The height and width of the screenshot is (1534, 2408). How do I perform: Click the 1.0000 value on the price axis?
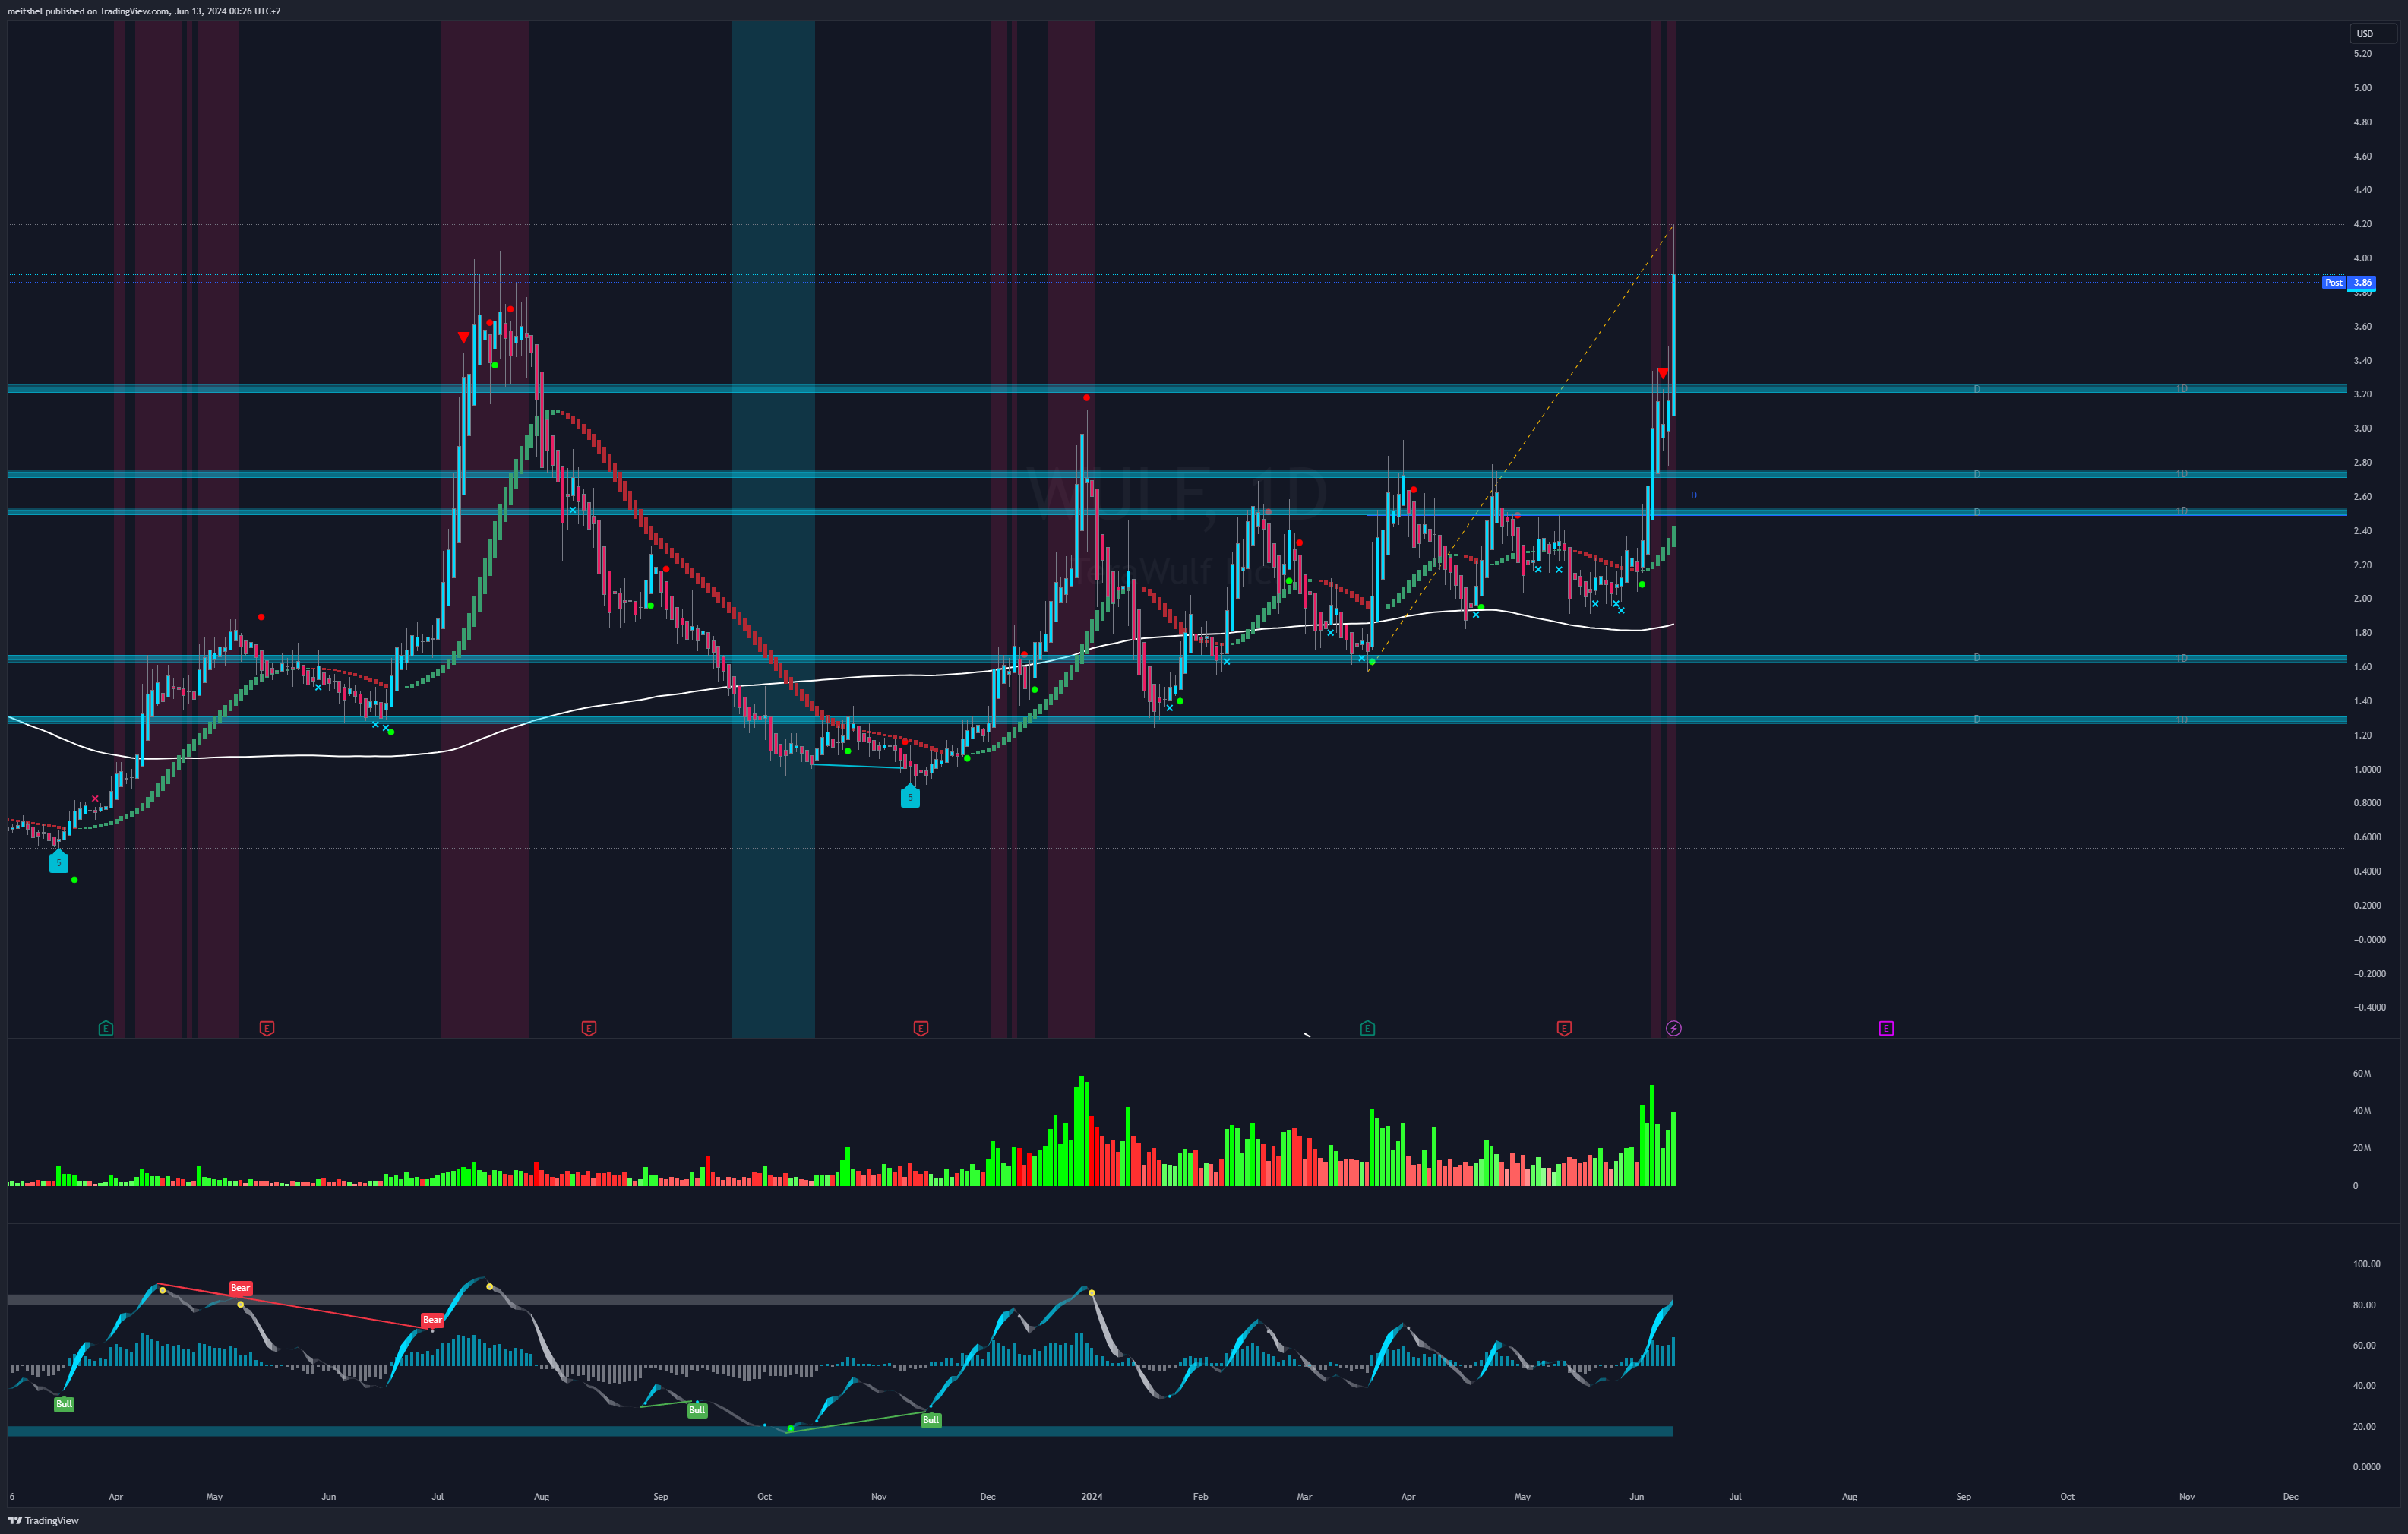[x=2366, y=769]
